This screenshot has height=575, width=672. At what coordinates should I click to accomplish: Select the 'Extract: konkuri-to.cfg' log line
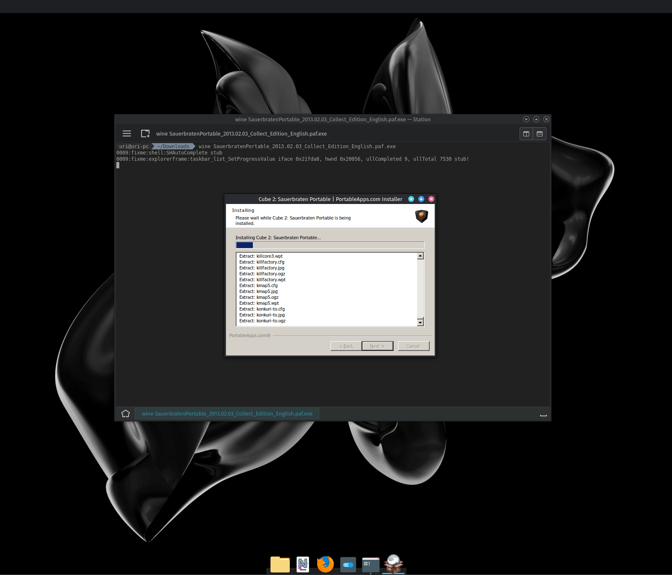click(262, 309)
